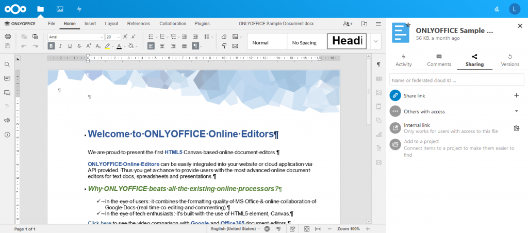Open Table settings in right sidebar

tap(378, 78)
